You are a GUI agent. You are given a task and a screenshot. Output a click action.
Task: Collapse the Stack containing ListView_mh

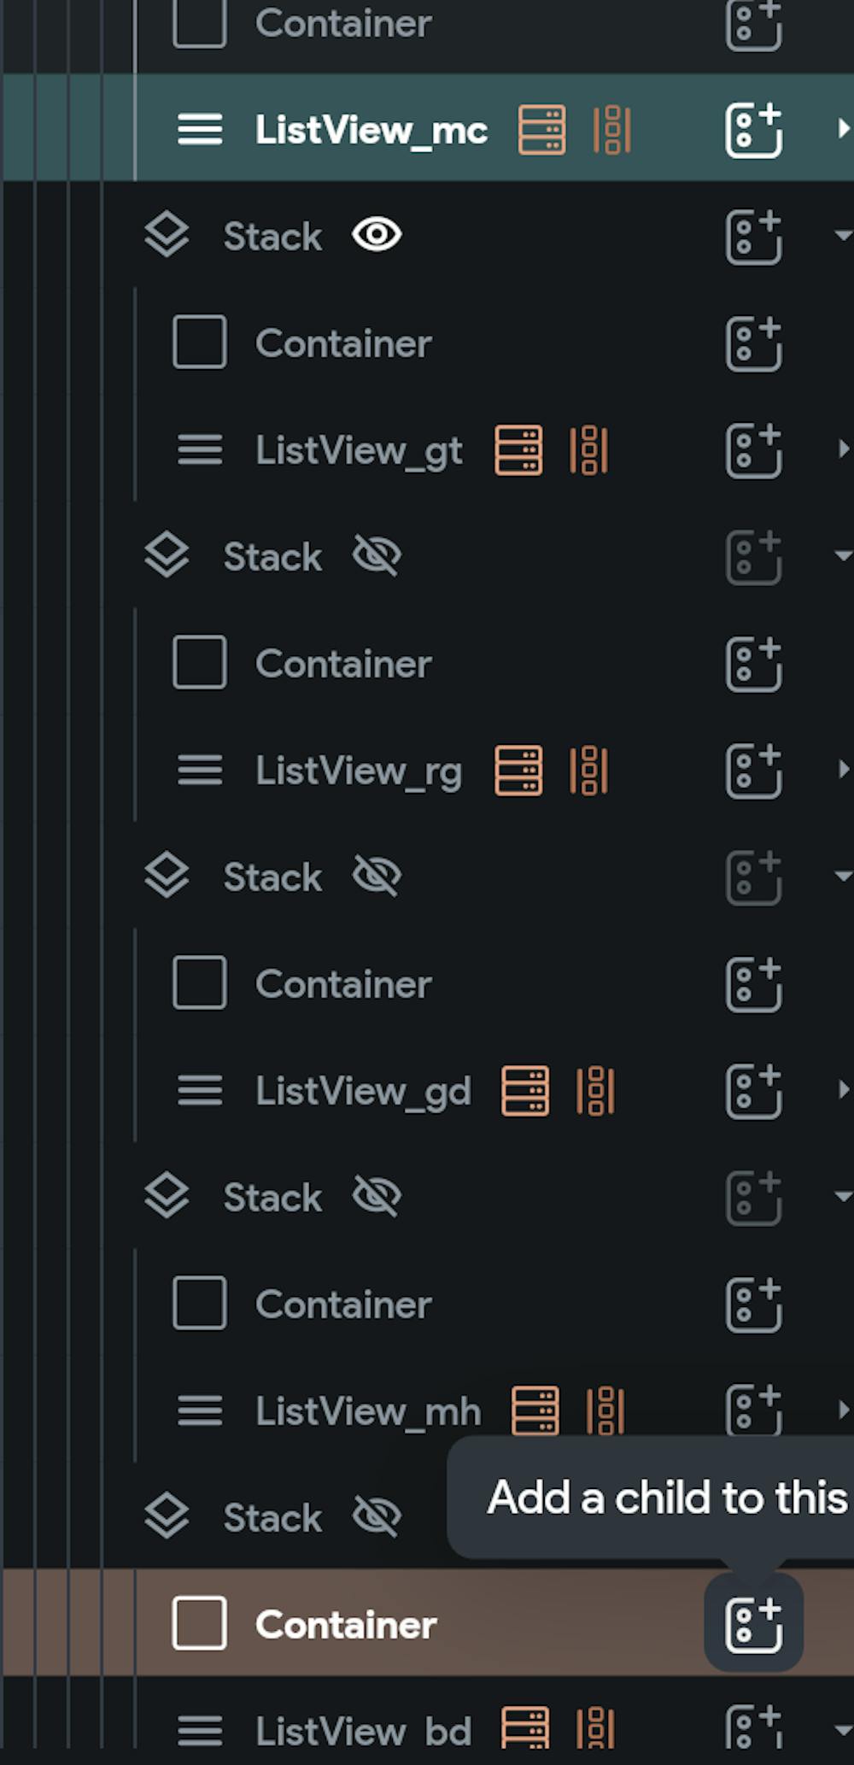843,1197
